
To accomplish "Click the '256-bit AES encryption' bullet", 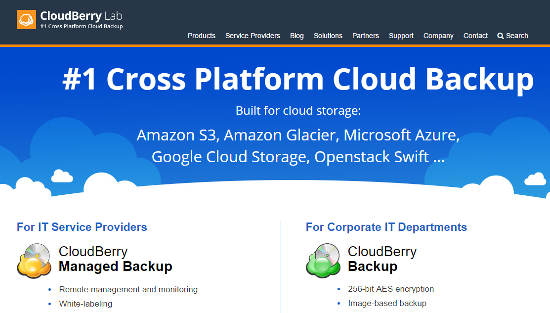I will click(x=391, y=289).
